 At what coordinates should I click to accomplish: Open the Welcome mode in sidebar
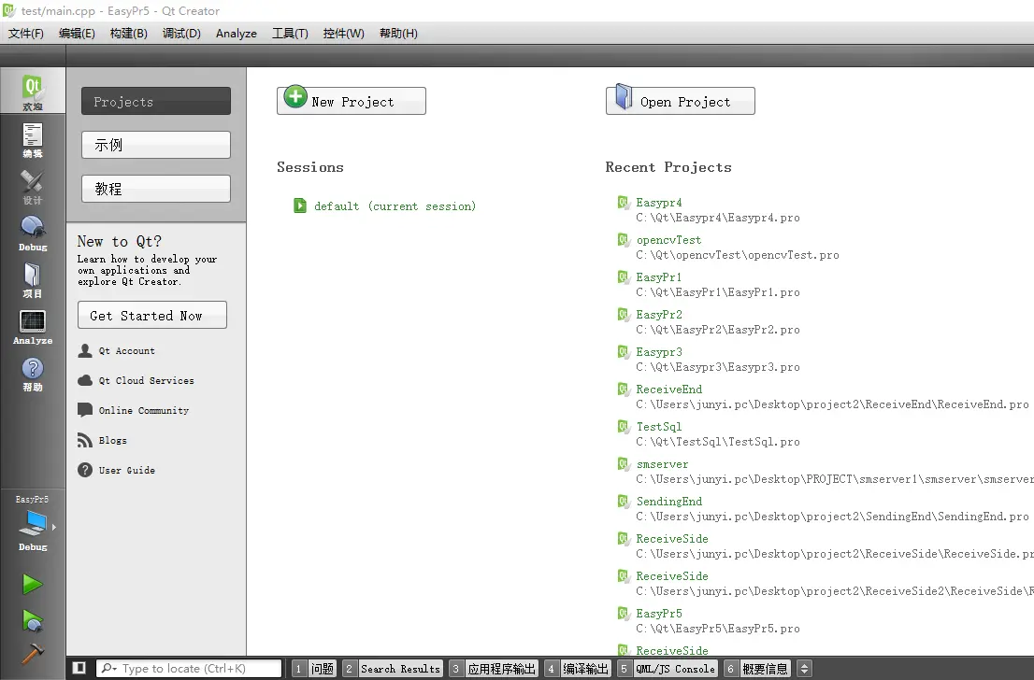(x=33, y=91)
